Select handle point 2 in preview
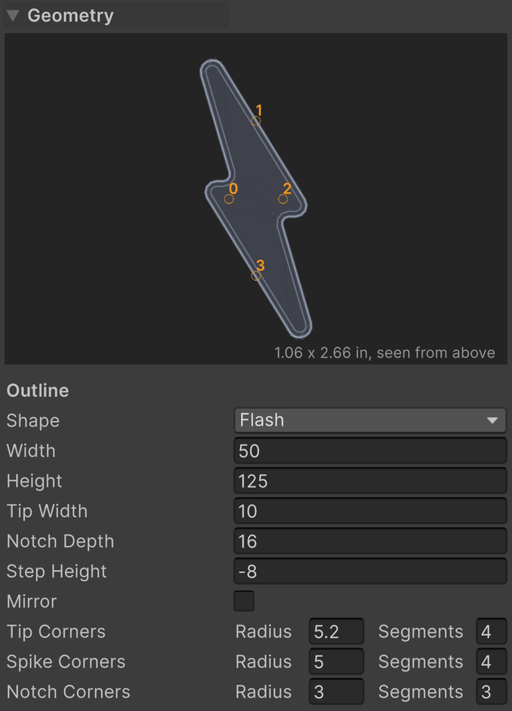Viewport: 512px width, 711px height. 283,199
